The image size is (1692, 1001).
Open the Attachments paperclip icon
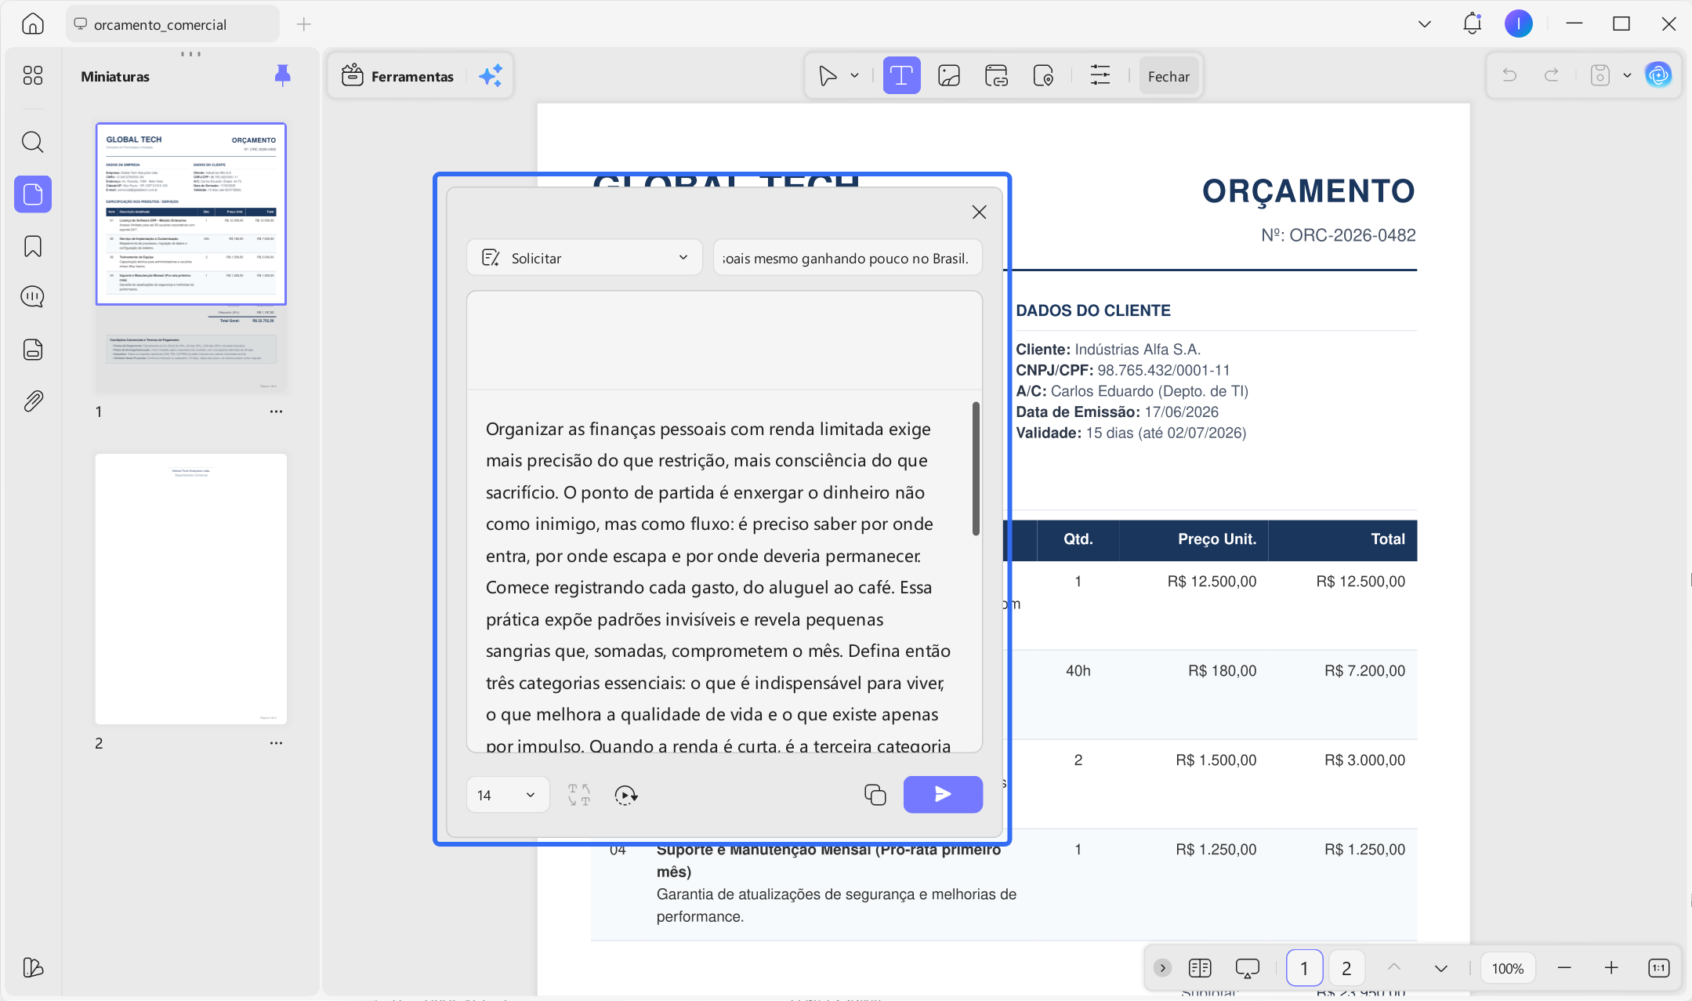33,401
